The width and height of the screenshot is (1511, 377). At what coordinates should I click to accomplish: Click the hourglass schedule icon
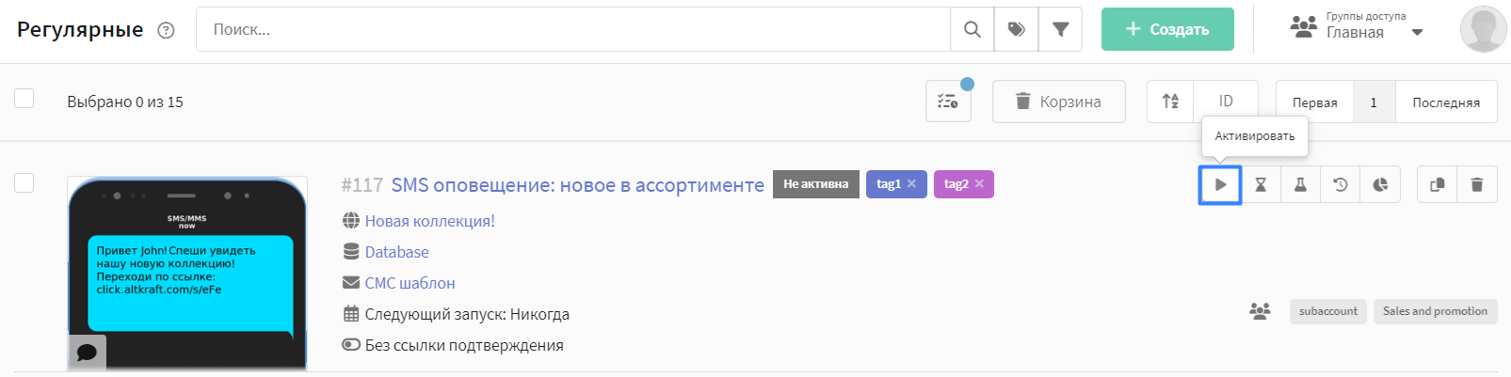tap(1261, 184)
